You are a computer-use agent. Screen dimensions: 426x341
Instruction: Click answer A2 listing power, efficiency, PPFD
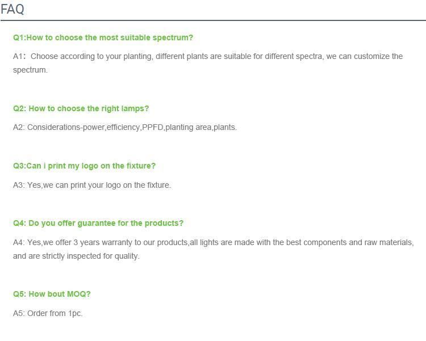pyautogui.click(x=125, y=127)
